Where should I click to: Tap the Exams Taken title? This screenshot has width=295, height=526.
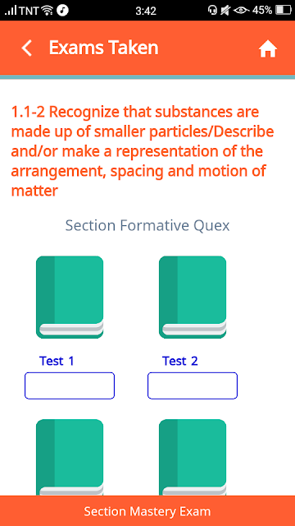(x=104, y=48)
